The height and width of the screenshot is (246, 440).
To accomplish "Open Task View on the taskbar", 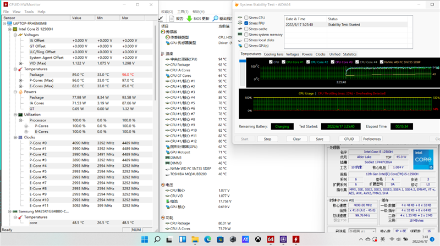I will tap(169, 239).
